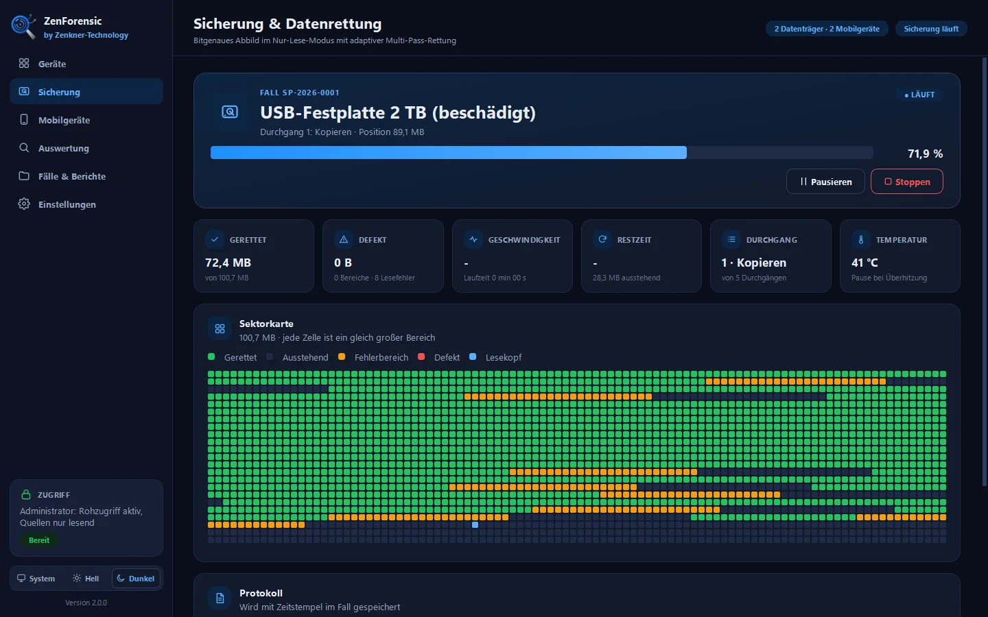Click the Mobilgeräte phone icon

tap(24, 119)
